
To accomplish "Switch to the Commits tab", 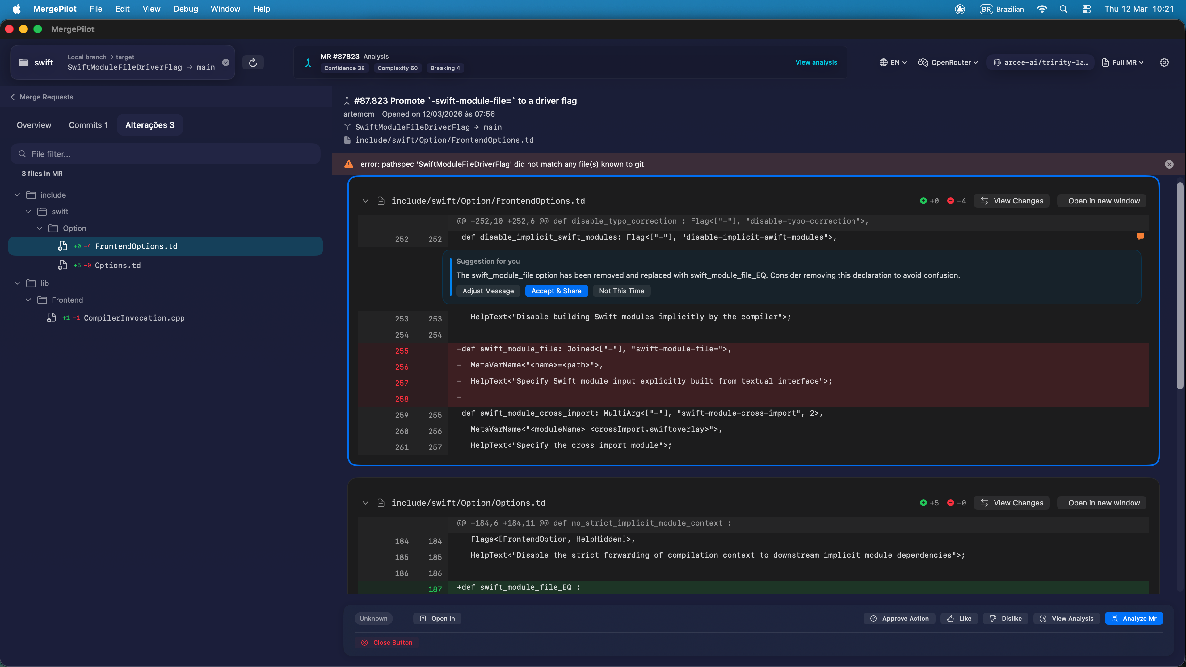I will point(88,125).
